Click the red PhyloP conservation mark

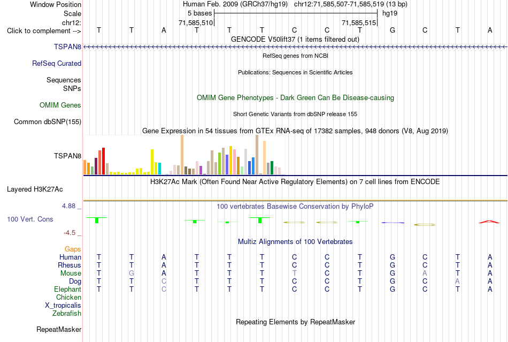coord(489,222)
